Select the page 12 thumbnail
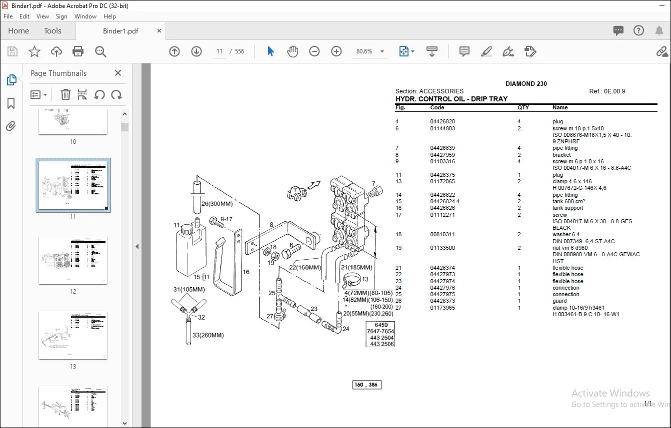Screen dimensions: 671x428 click(x=73, y=260)
